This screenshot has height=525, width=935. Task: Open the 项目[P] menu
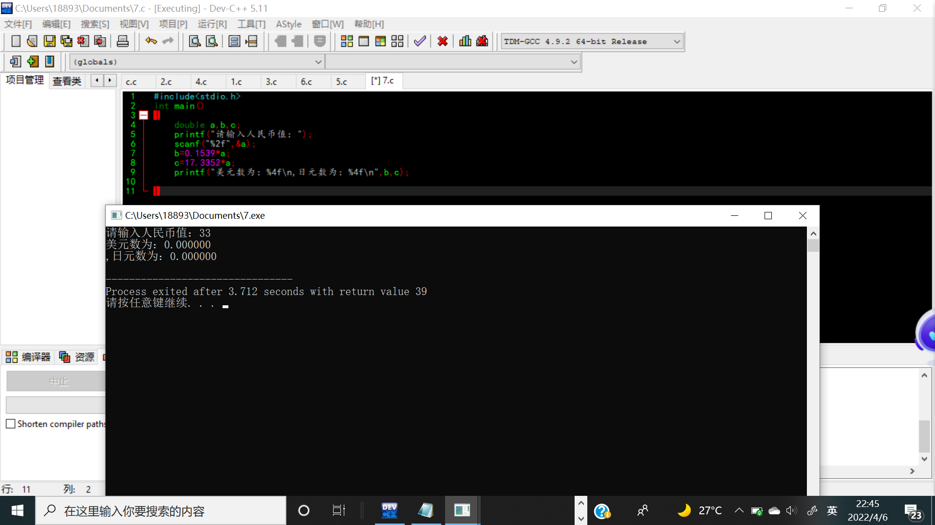click(173, 24)
